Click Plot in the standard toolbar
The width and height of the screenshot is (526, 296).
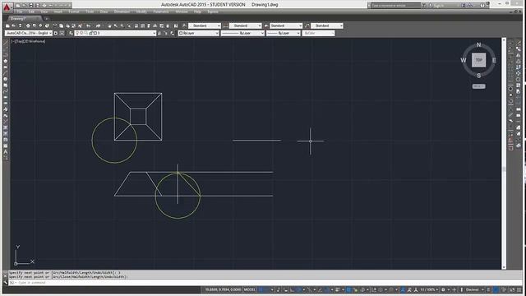point(28,25)
